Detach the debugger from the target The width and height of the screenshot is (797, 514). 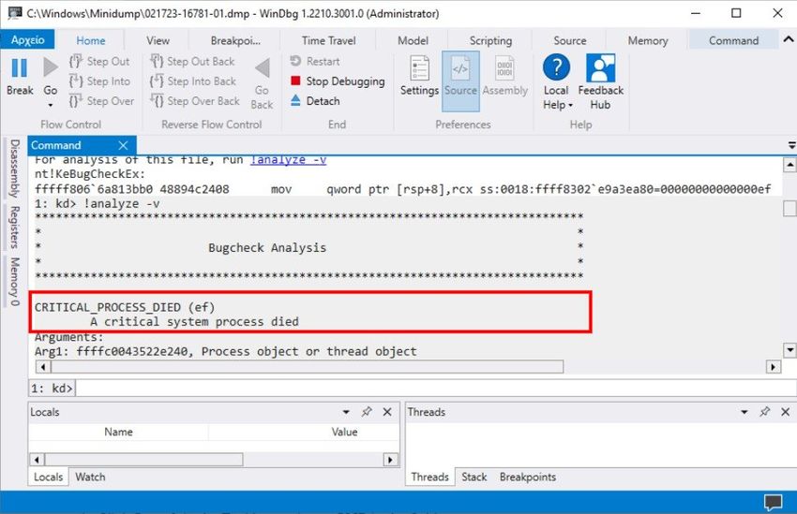point(315,101)
